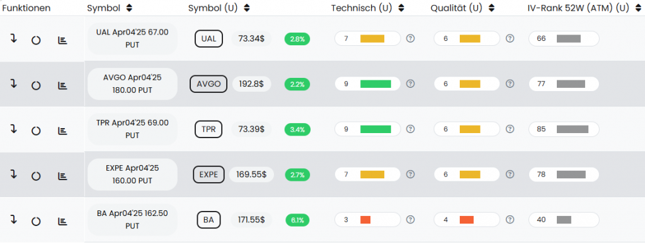Click the EXPE ticker button
This screenshot has height=243, width=645.
tap(208, 175)
